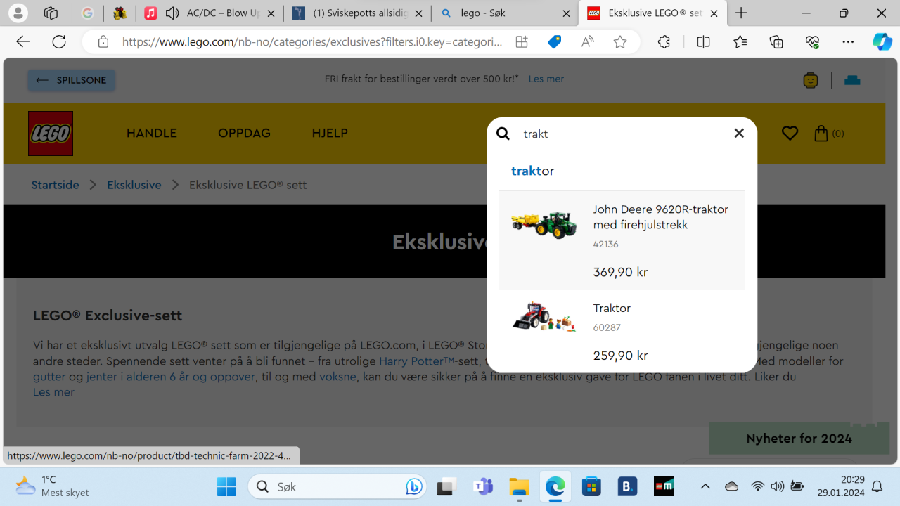Open the HANDLE menu
Viewport: 900px width, 506px height.
tap(152, 134)
